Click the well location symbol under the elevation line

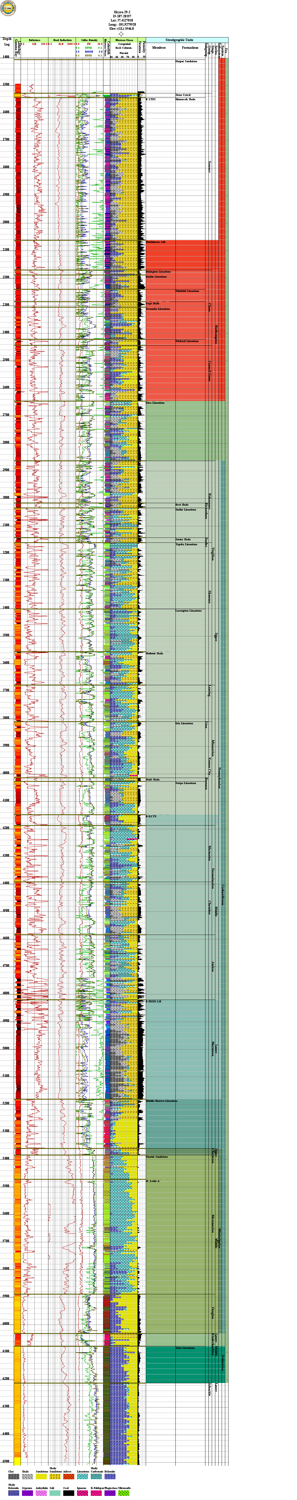tap(121, 34)
